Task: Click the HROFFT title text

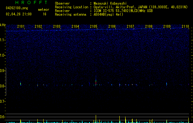Action: [31, 2]
